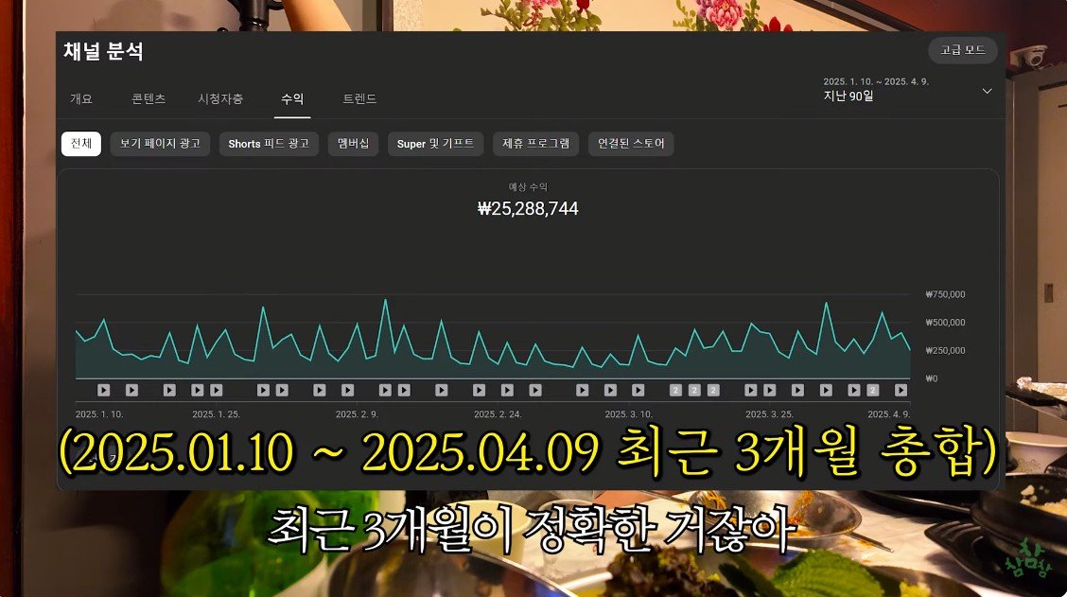This screenshot has height=597, width=1067.
Task: Filter revenue by 멤버십
Action: pos(354,144)
